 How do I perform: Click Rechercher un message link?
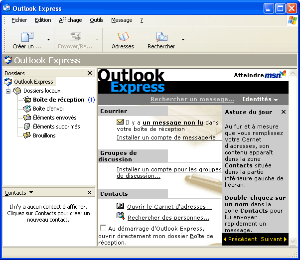192,99
